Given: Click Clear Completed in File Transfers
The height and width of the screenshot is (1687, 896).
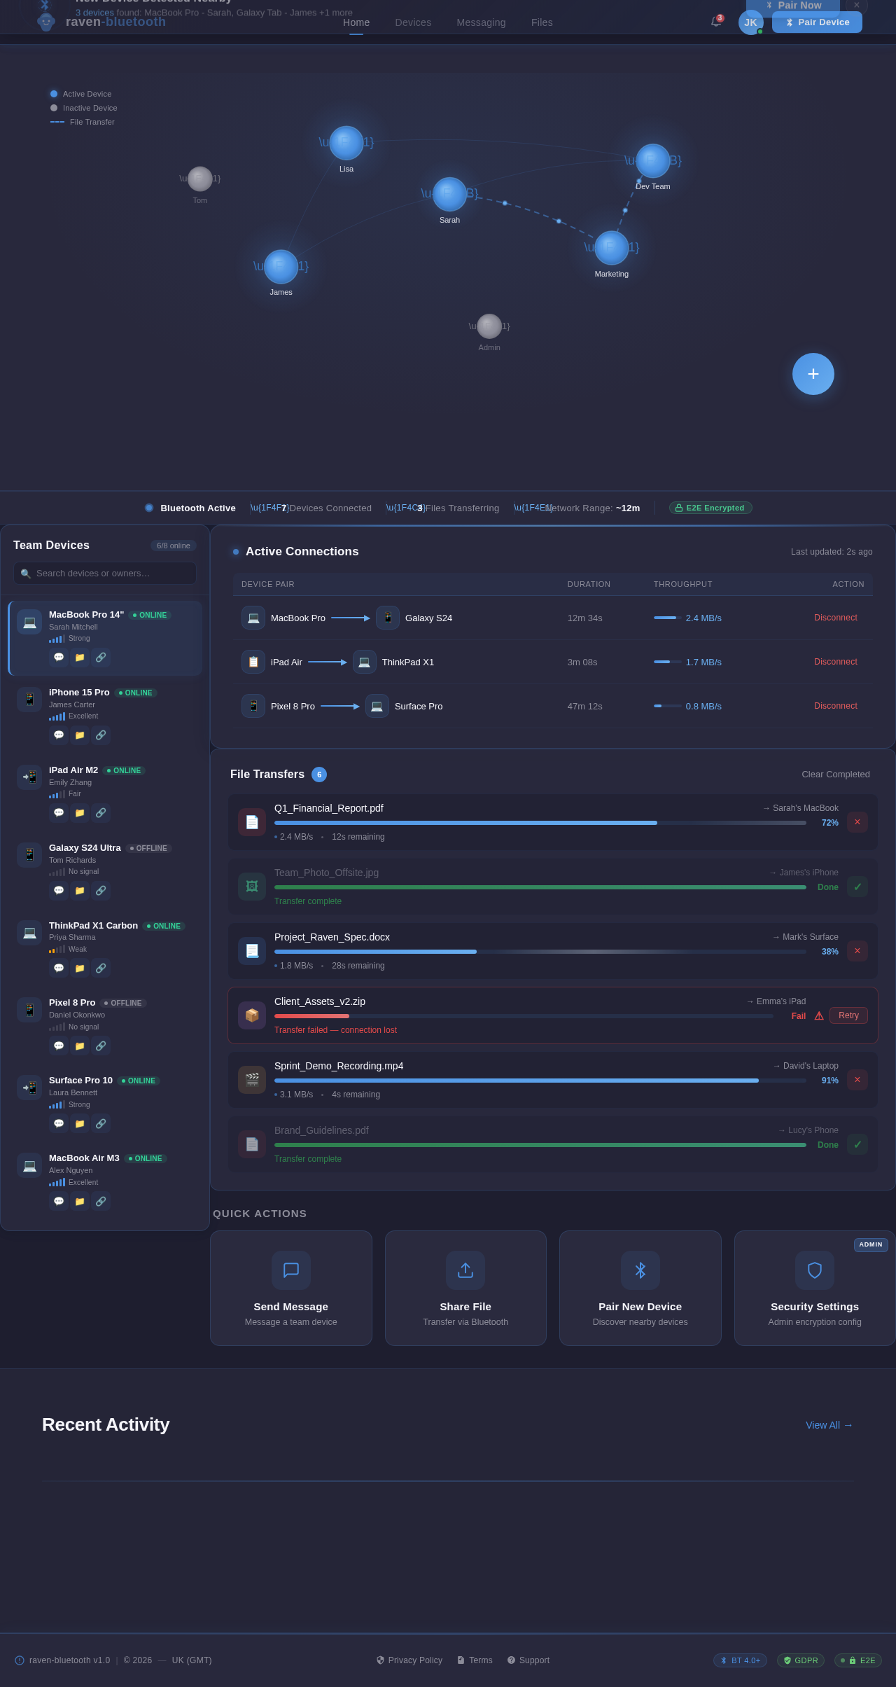Looking at the screenshot, I should point(835,775).
